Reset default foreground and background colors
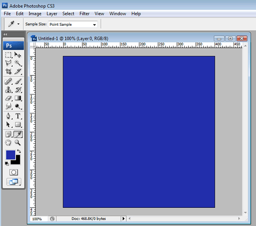This screenshot has height=226, width=256. click(x=7, y=163)
